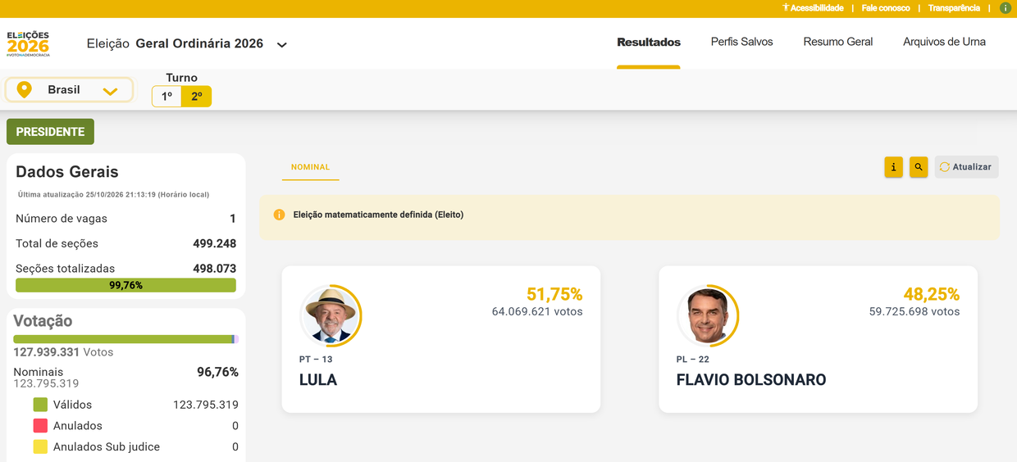Open Flavio Bolsonaro's candidate photo
The width and height of the screenshot is (1017, 462).
tap(708, 315)
